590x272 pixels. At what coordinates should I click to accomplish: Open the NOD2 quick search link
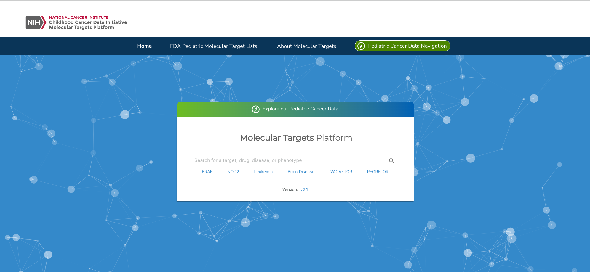233,172
